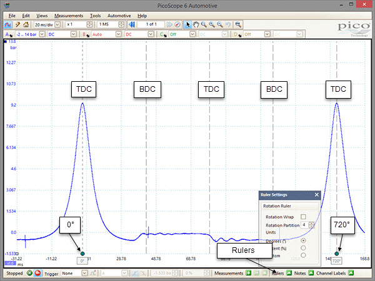
Task: Open the Automotive menu
Action: [119, 16]
